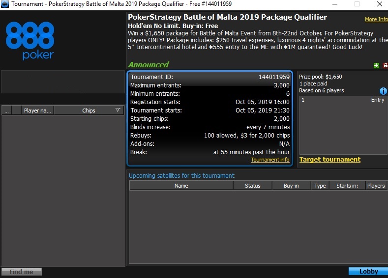Click the Announced status text
The image size is (388, 278).
pos(148,64)
